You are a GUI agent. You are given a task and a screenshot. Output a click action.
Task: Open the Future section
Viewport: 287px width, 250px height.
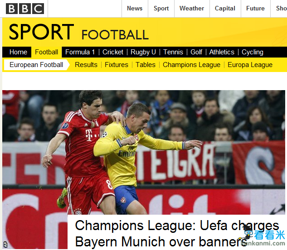point(255,9)
